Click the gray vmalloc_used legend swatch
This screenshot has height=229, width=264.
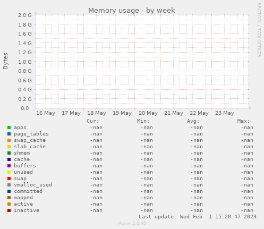(9, 185)
